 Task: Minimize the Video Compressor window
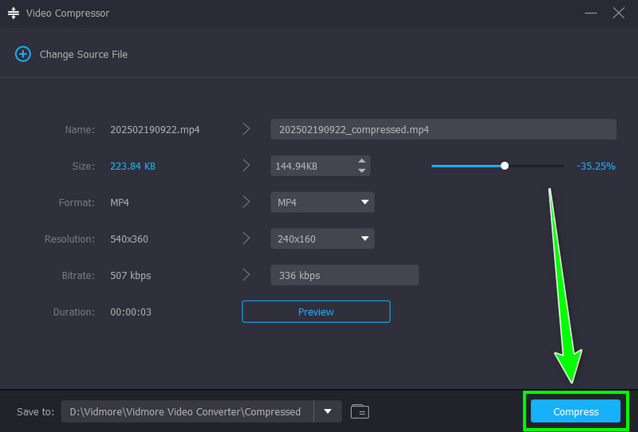(590, 13)
